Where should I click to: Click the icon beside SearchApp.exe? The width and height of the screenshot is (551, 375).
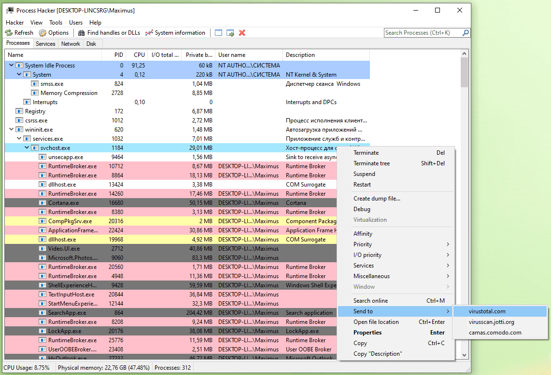click(x=42, y=312)
